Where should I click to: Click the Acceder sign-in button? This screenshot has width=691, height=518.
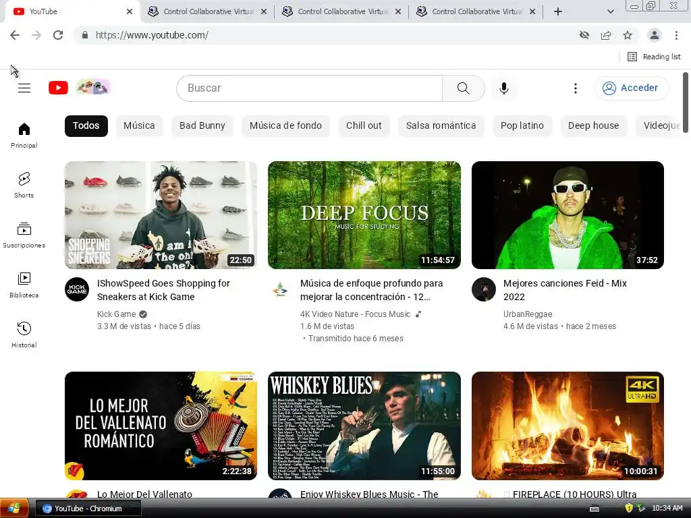coord(631,88)
